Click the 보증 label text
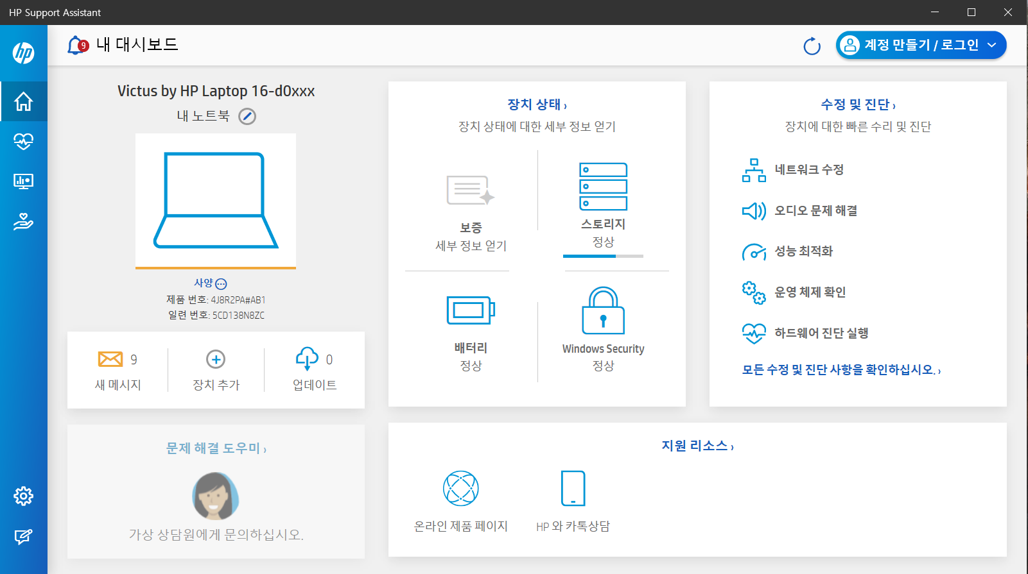 (471, 228)
